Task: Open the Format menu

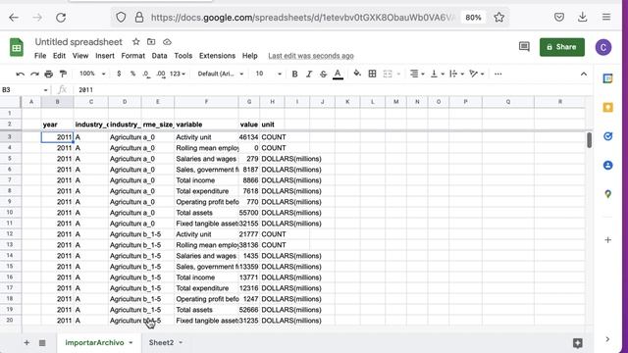Action: (x=133, y=56)
